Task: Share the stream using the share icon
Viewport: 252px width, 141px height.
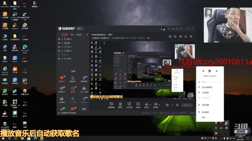Action: pos(191,36)
